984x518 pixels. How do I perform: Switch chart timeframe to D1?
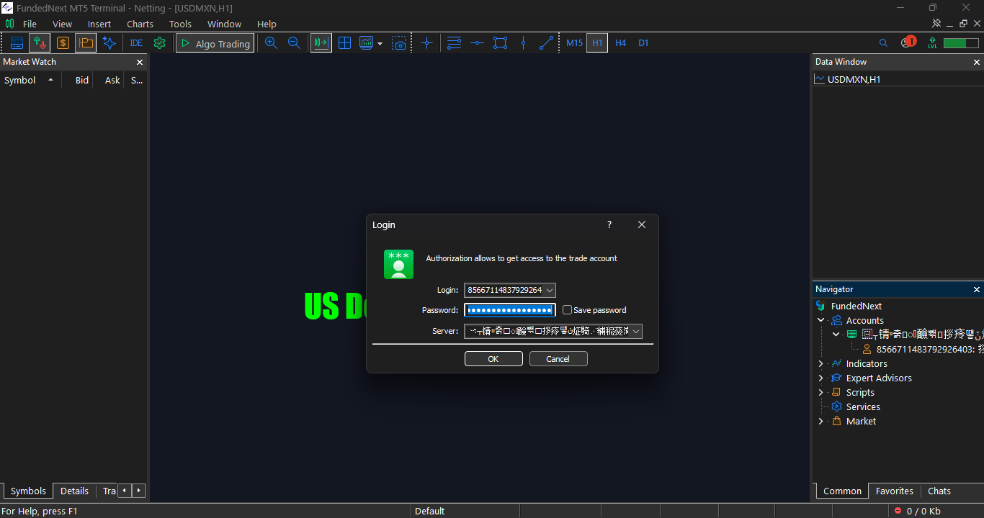643,43
